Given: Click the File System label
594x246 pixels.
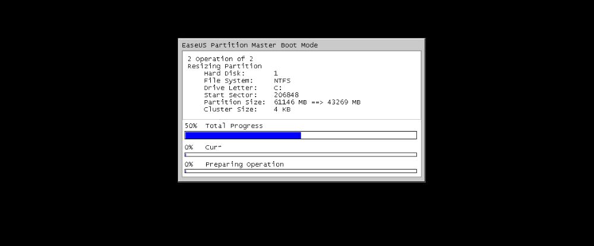Looking at the screenshot, I should pyautogui.click(x=229, y=81).
